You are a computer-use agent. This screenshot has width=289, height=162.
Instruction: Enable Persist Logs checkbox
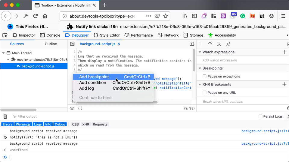[x=260, y=116]
